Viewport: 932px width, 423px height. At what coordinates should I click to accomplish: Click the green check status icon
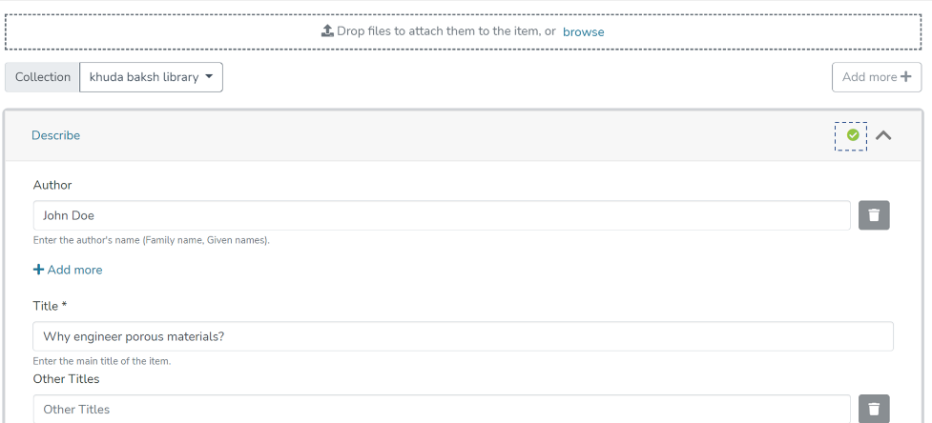click(x=852, y=135)
